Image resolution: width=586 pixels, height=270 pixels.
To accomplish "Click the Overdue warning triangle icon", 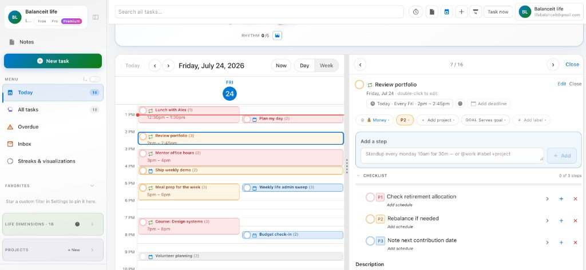I will click(10, 127).
